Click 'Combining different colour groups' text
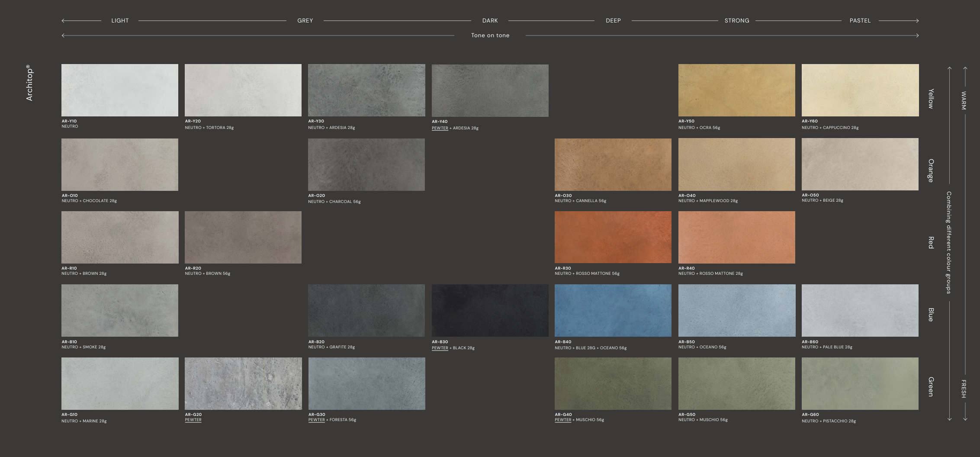980x457 pixels. [948, 243]
